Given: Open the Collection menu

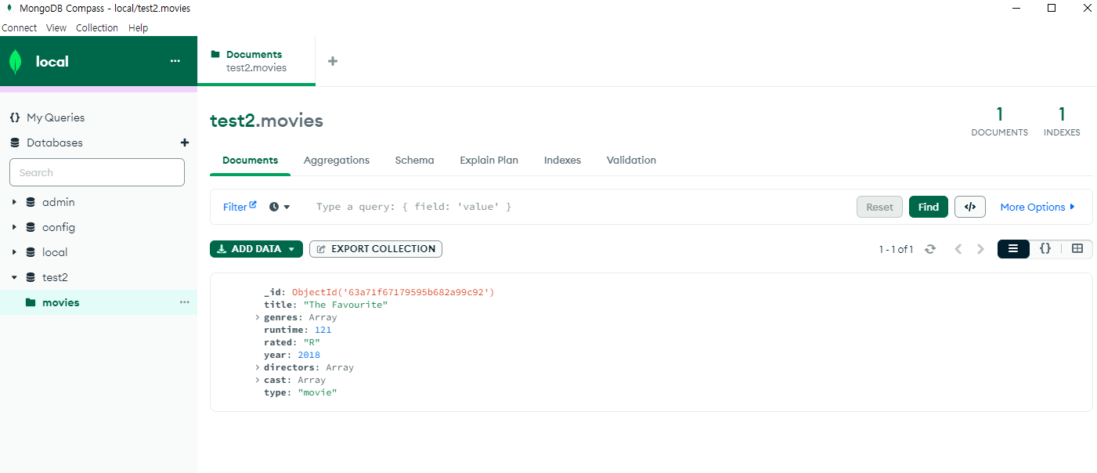Looking at the screenshot, I should coord(97,27).
